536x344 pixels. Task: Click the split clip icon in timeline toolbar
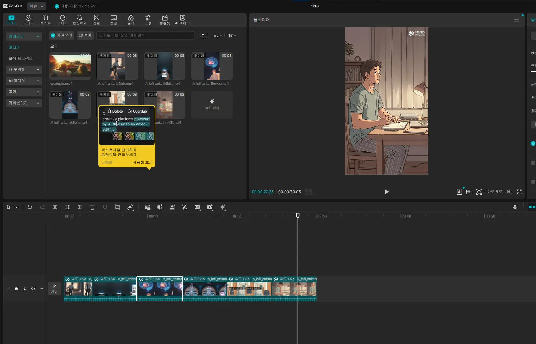click(x=55, y=207)
